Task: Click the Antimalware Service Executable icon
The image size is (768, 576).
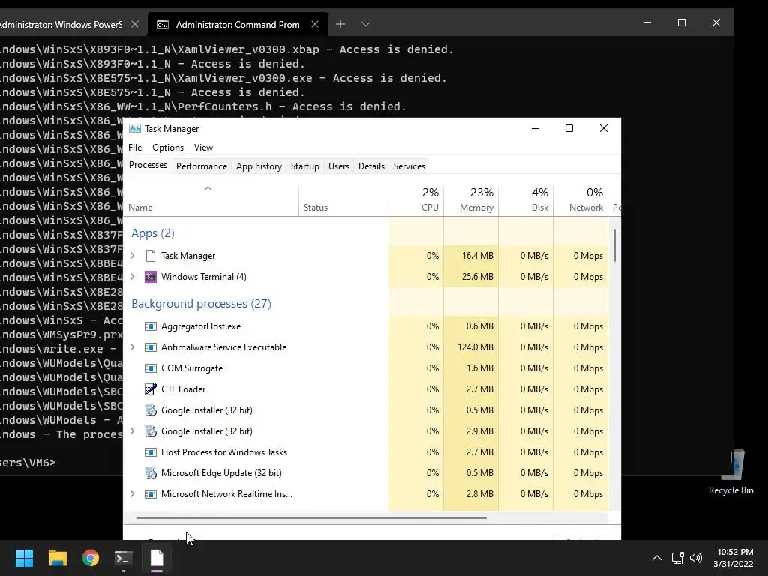Action: point(151,347)
